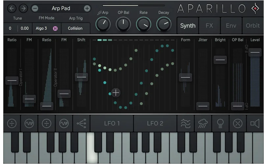Go to the previous preset with back arrow
The height and width of the screenshot is (164, 267).
12,8
